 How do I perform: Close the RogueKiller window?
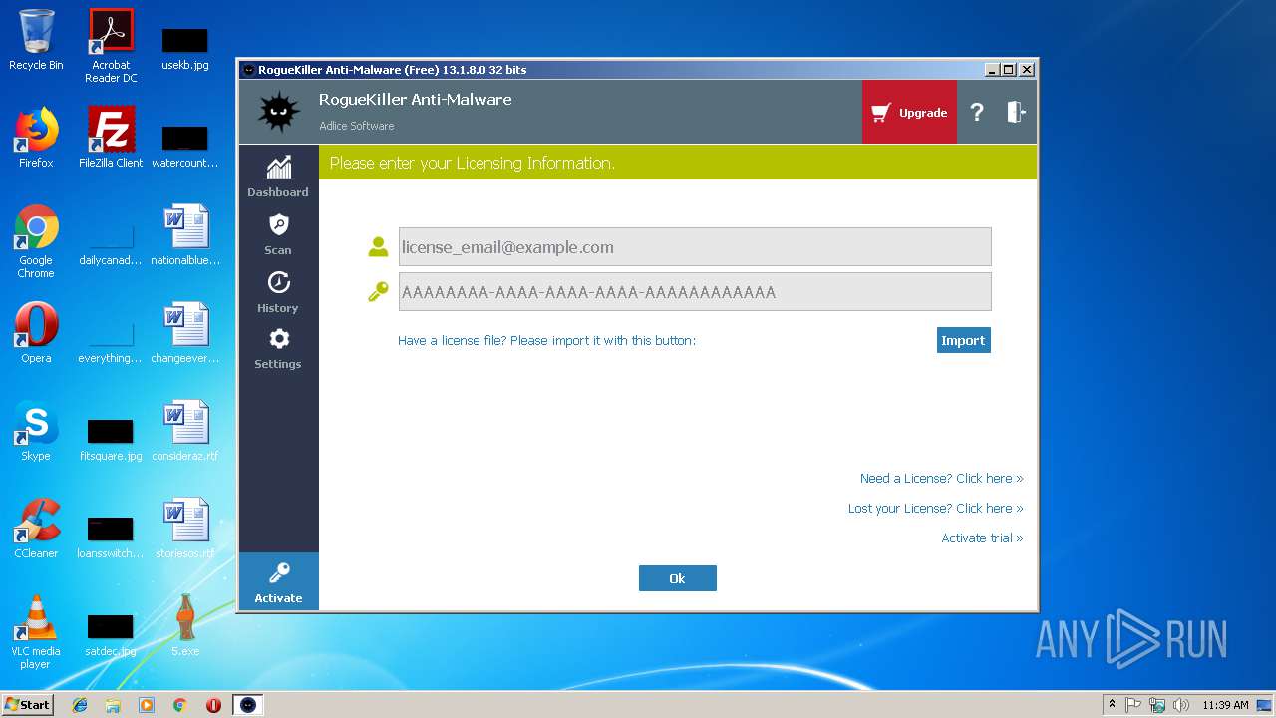tap(1027, 70)
